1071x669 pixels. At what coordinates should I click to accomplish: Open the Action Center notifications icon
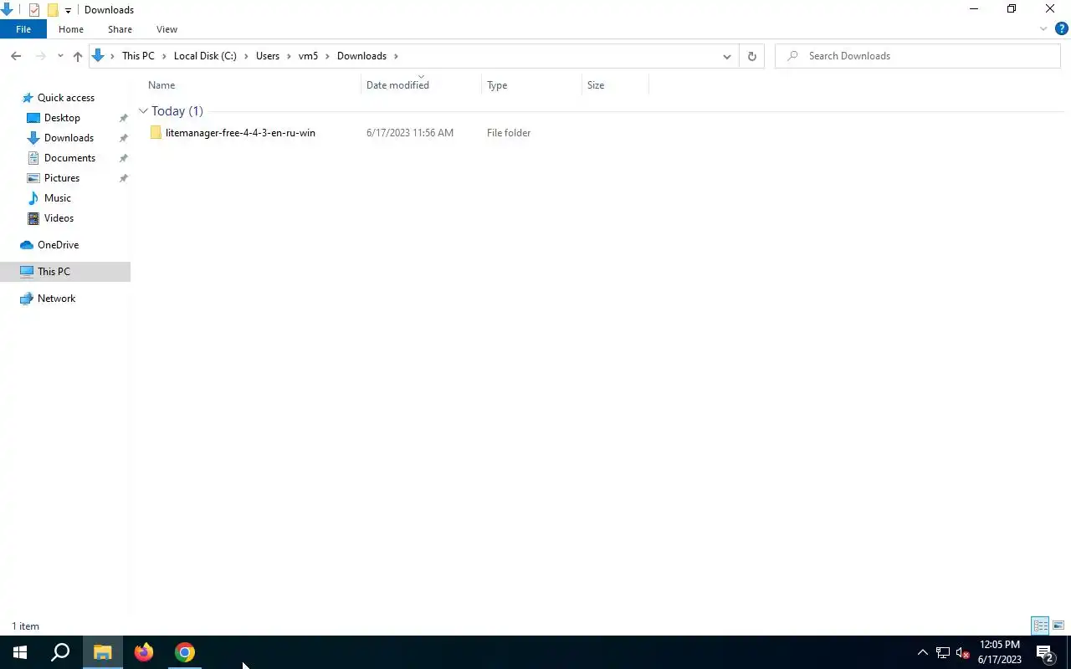1045,652
